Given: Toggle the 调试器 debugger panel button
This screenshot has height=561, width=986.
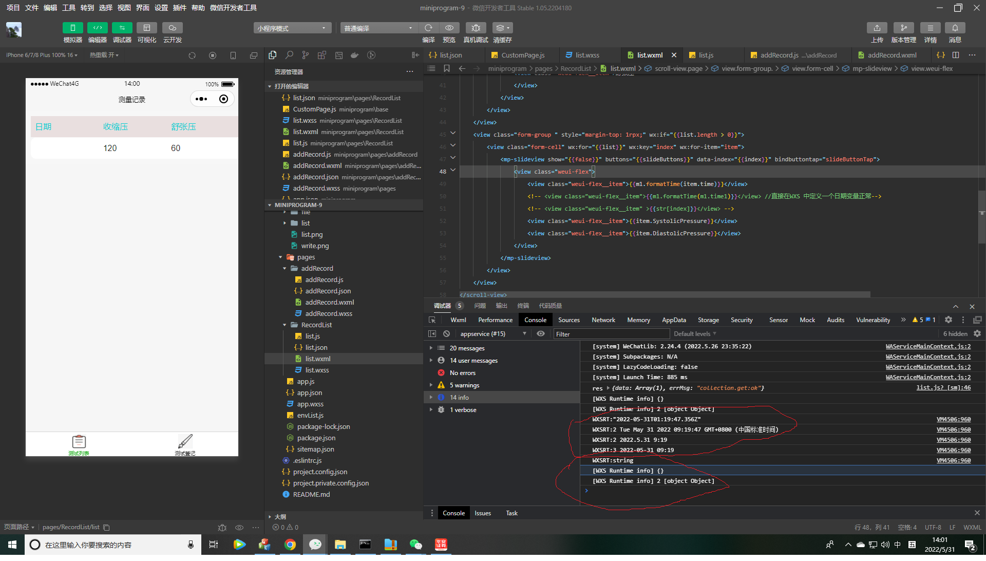Looking at the screenshot, I should 122,28.
